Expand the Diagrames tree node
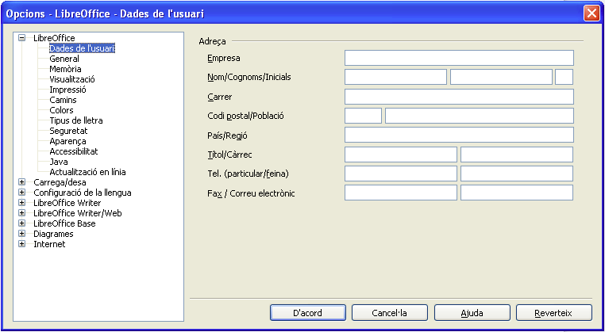The image size is (605, 332). (x=21, y=234)
